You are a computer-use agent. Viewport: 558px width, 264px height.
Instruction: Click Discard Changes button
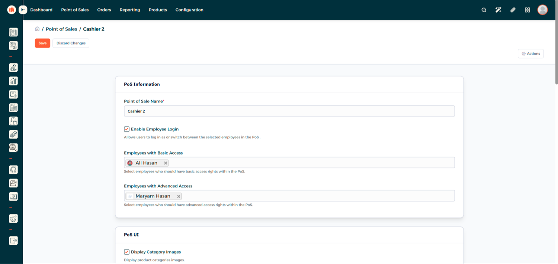click(x=71, y=43)
